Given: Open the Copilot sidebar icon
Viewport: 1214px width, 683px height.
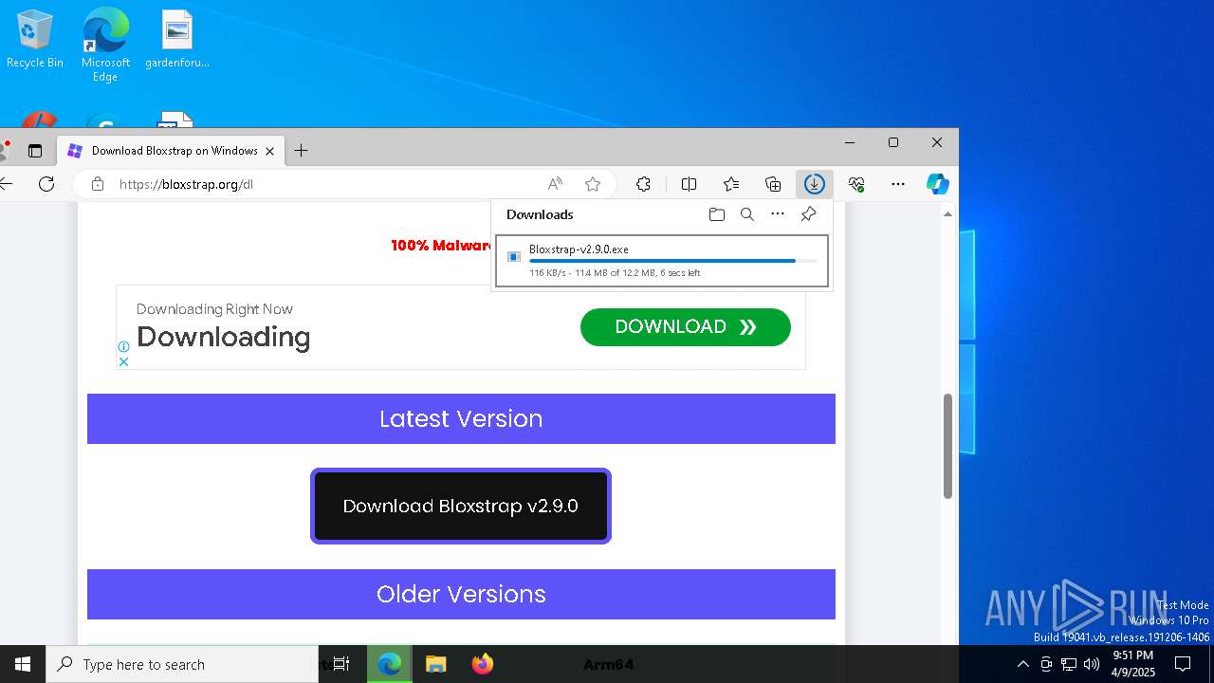Looking at the screenshot, I should (938, 184).
